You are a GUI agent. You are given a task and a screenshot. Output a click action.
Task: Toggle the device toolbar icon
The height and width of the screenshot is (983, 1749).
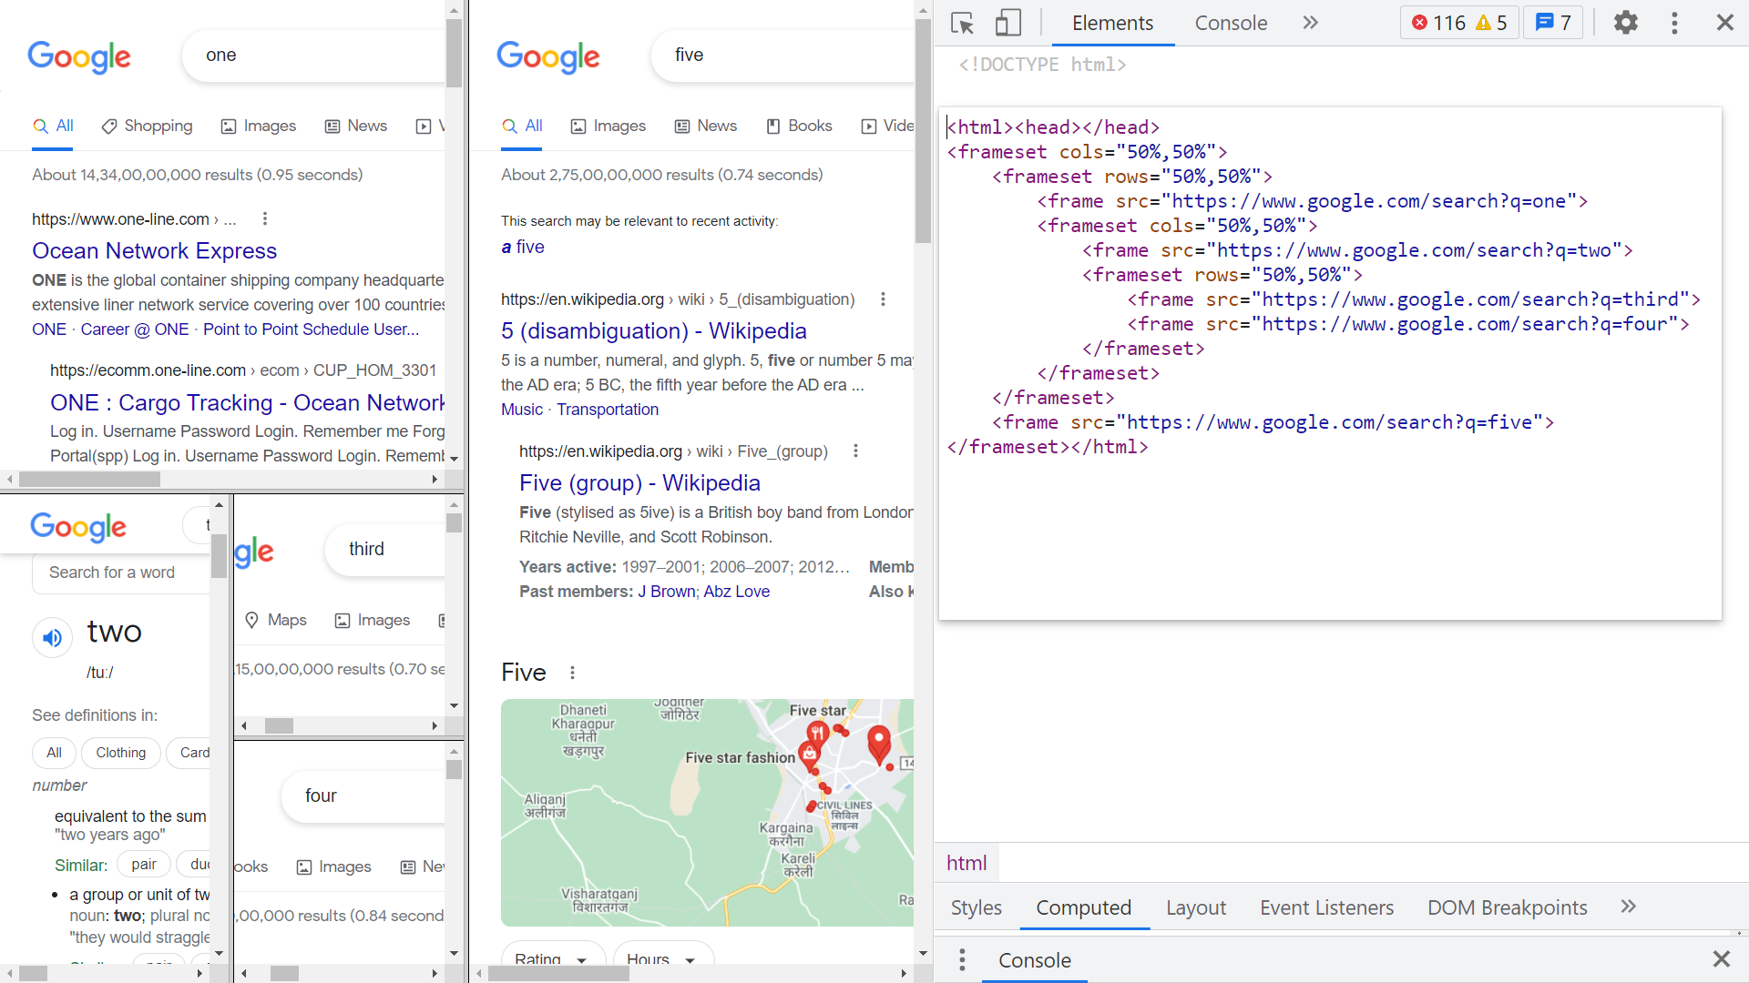point(1007,23)
